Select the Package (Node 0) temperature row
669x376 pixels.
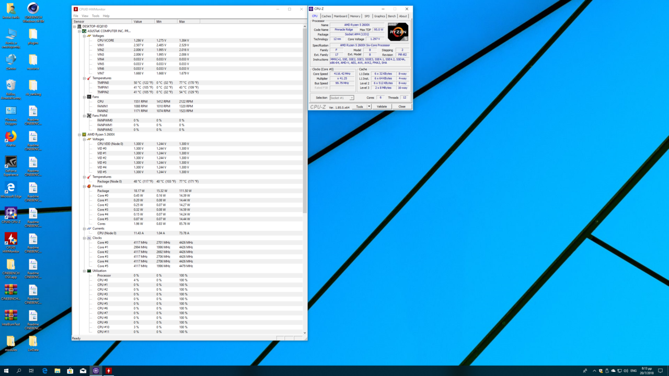[188, 181]
